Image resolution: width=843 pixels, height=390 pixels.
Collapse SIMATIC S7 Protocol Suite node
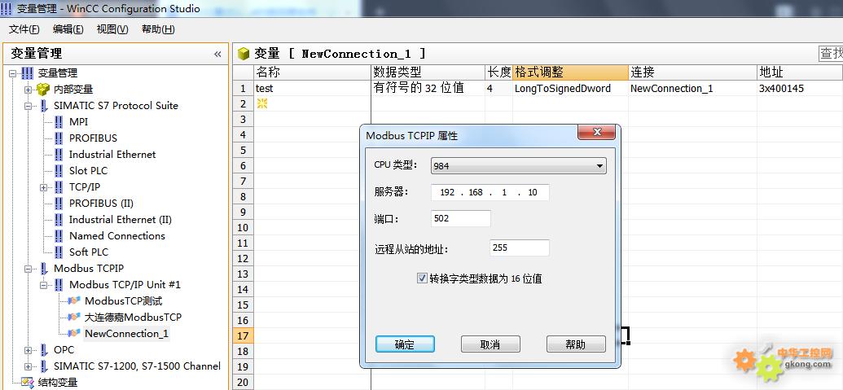pyautogui.click(x=28, y=106)
